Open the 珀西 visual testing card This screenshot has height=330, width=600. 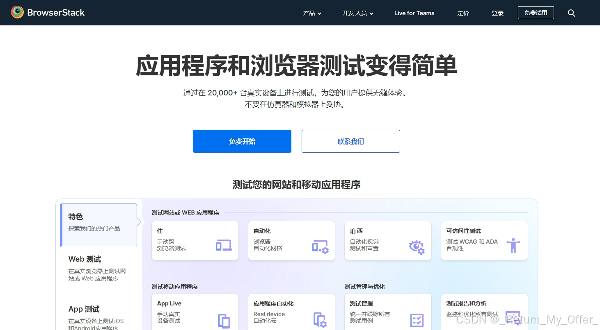[388, 241]
